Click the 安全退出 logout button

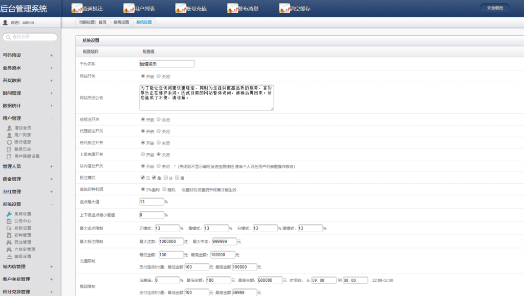pos(494,8)
